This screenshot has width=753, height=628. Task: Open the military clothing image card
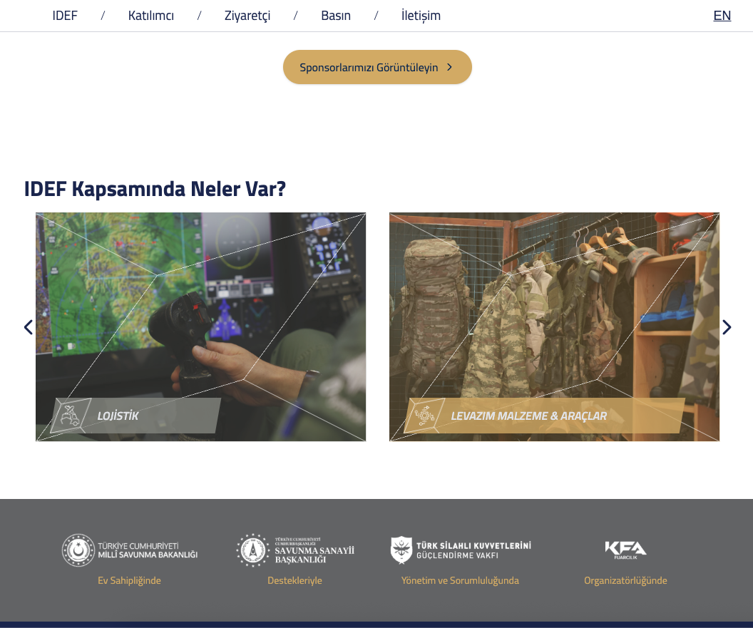(x=554, y=326)
